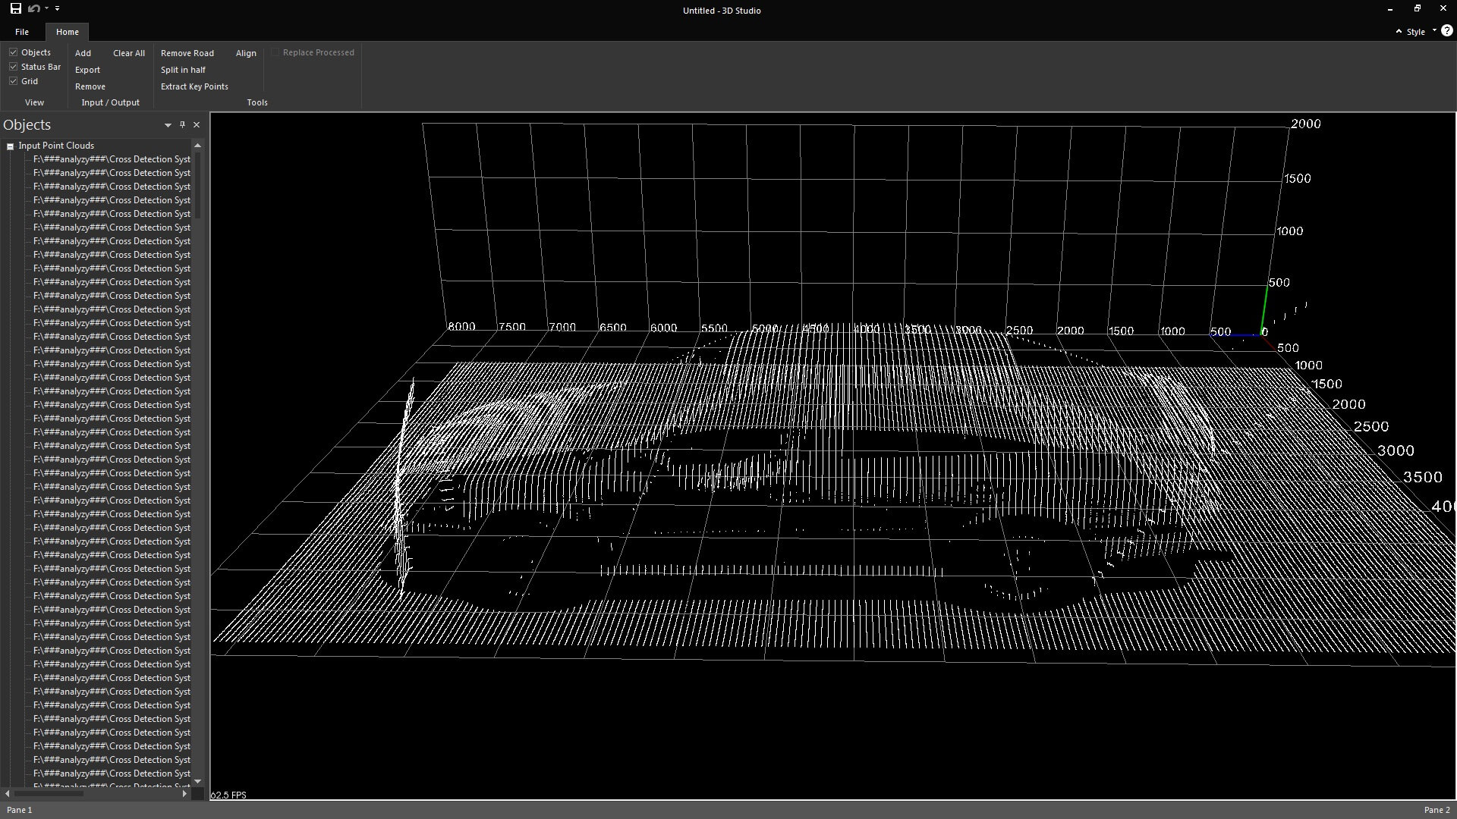Viewport: 1457px width, 819px height.
Task: Pin the Objects panel
Action: pyautogui.click(x=182, y=125)
